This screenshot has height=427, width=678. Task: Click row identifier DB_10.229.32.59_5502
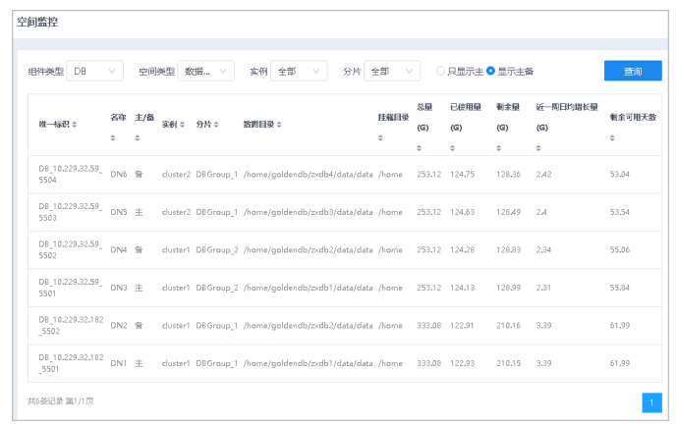pyautogui.click(x=70, y=249)
